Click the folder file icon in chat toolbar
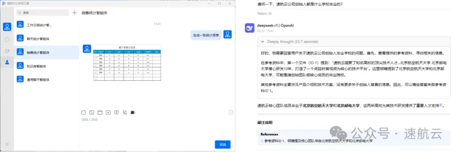Screen dimensions: 457x152 pyautogui.click(x=100, y=112)
